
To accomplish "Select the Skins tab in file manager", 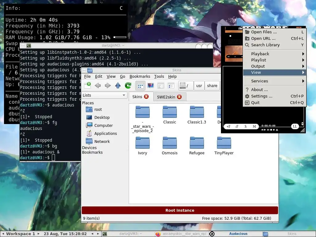I will pos(137,97).
